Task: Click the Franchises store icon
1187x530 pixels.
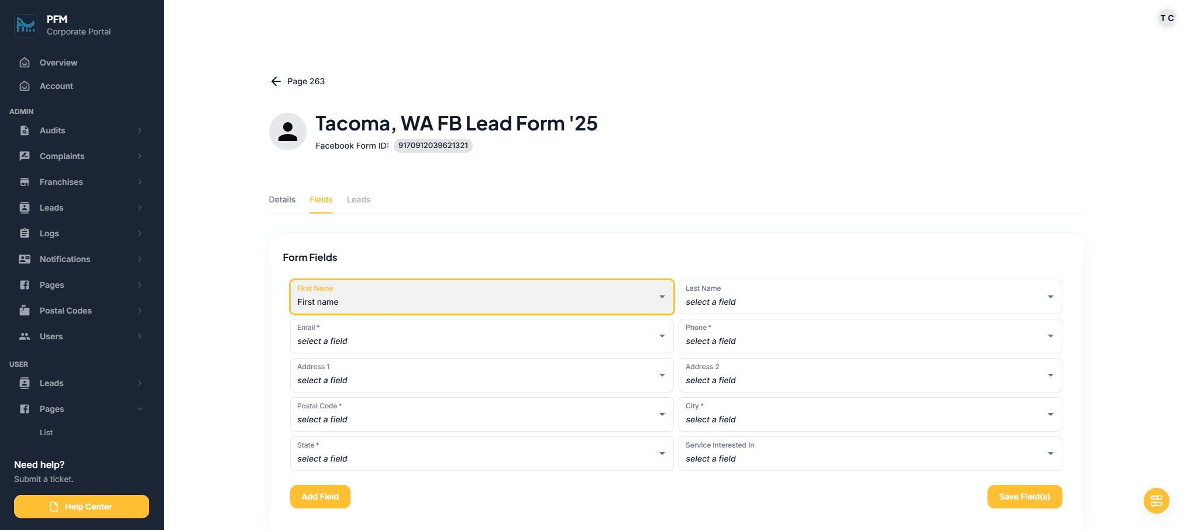Action: tap(25, 182)
